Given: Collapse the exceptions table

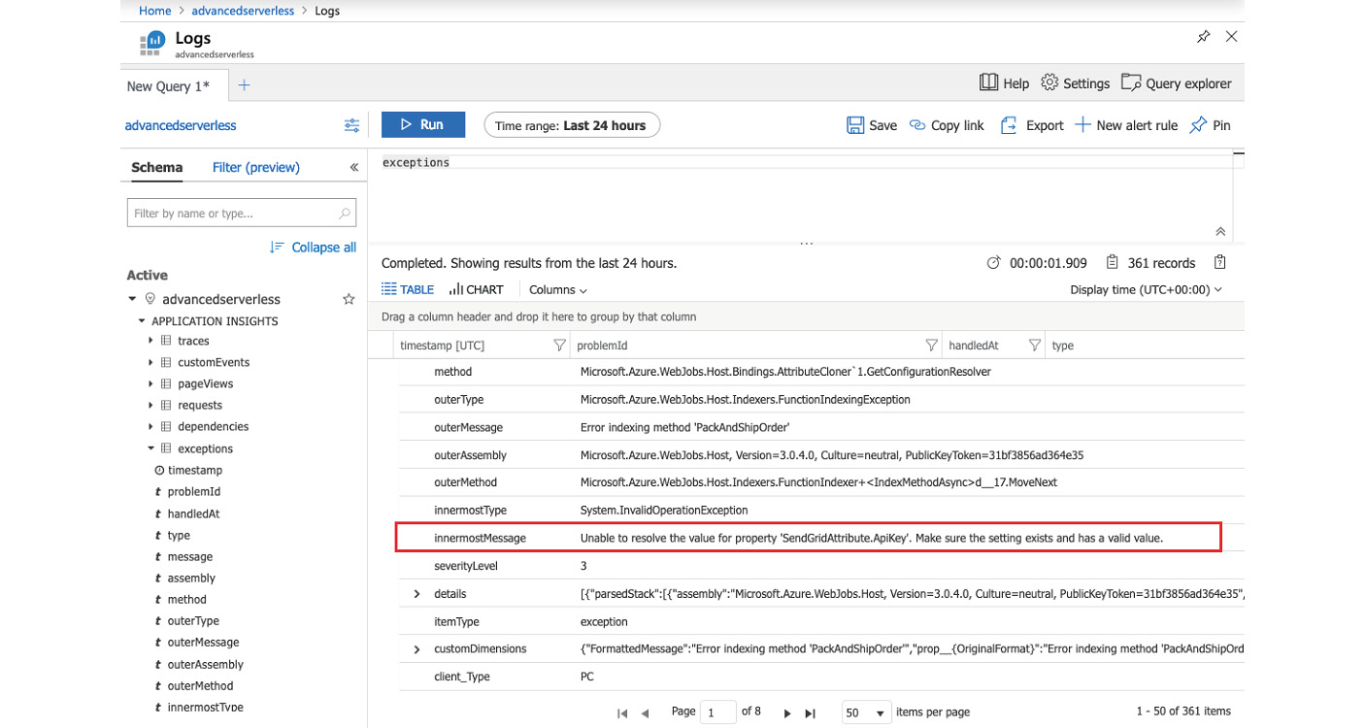Looking at the screenshot, I should pos(150,448).
